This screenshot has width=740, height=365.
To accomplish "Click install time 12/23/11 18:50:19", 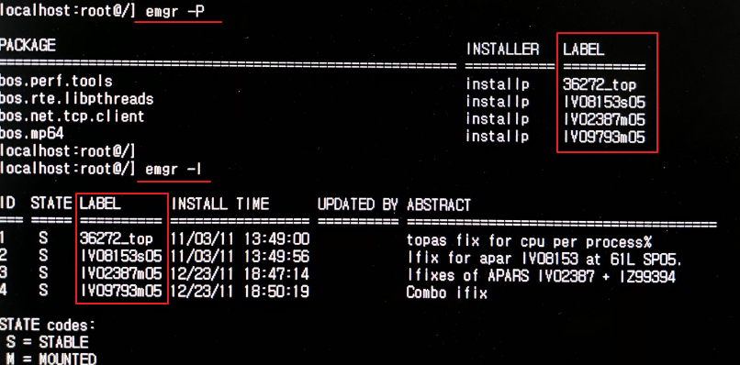I will (240, 292).
